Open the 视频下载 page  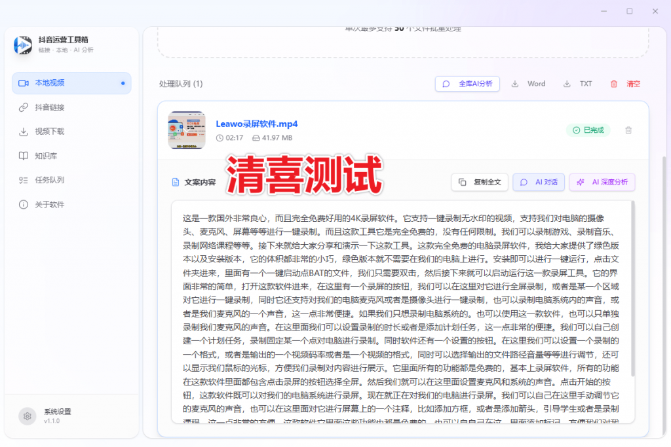tap(49, 132)
